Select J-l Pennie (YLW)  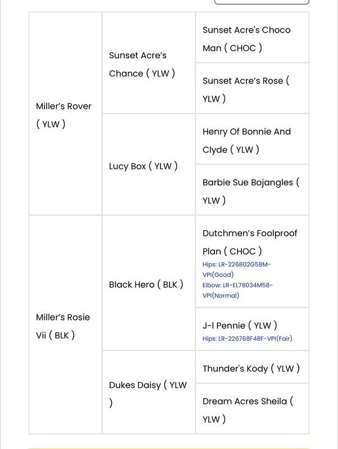pos(240,326)
